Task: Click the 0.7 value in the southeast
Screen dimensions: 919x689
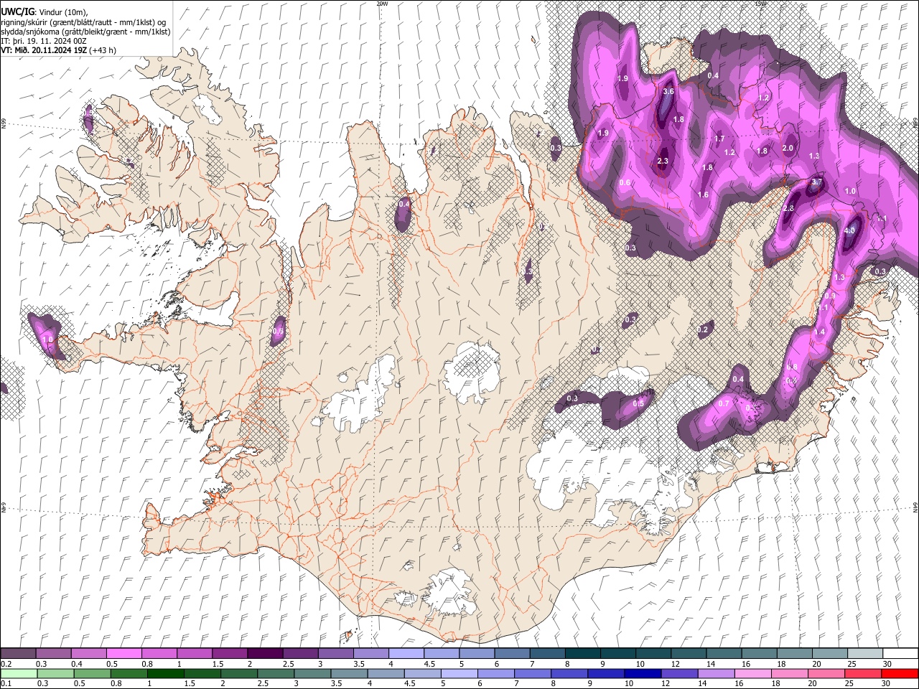Action: pos(724,404)
